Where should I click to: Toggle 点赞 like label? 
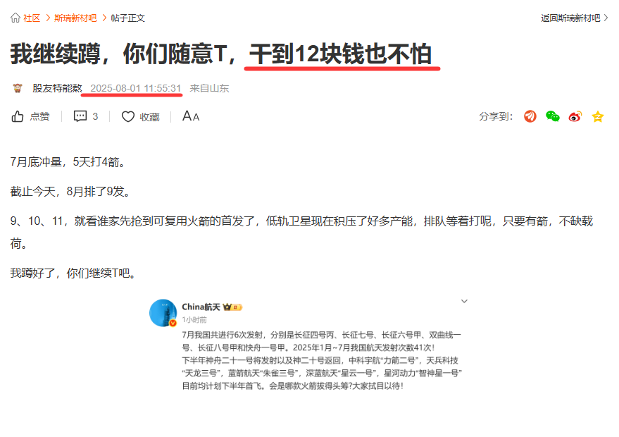40,116
